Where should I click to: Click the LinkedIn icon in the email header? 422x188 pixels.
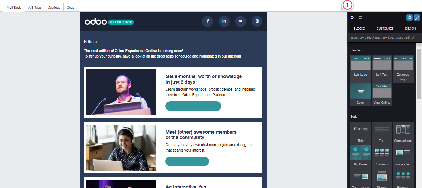[224, 21]
